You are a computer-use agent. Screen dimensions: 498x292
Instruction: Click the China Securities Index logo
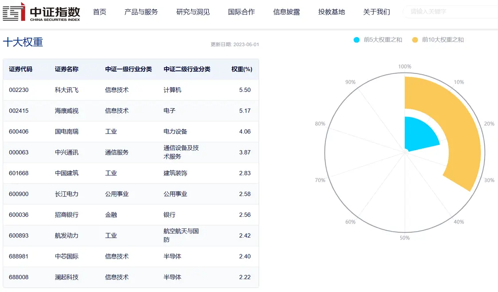click(x=41, y=11)
